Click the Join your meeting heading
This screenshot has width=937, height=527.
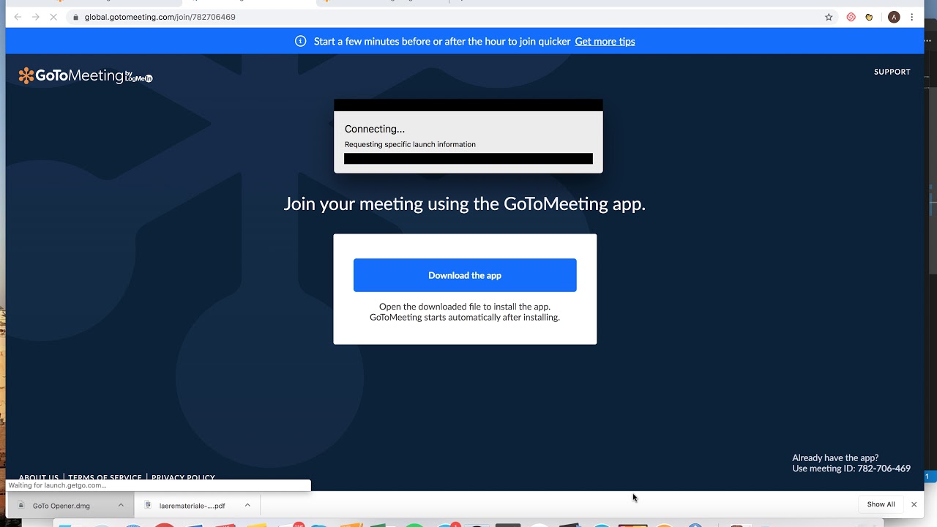tap(465, 203)
